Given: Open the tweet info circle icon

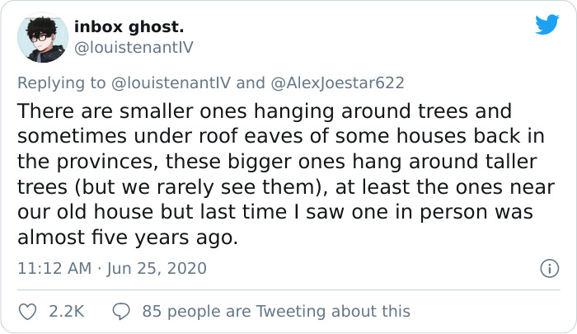Looking at the screenshot, I should point(547,268).
